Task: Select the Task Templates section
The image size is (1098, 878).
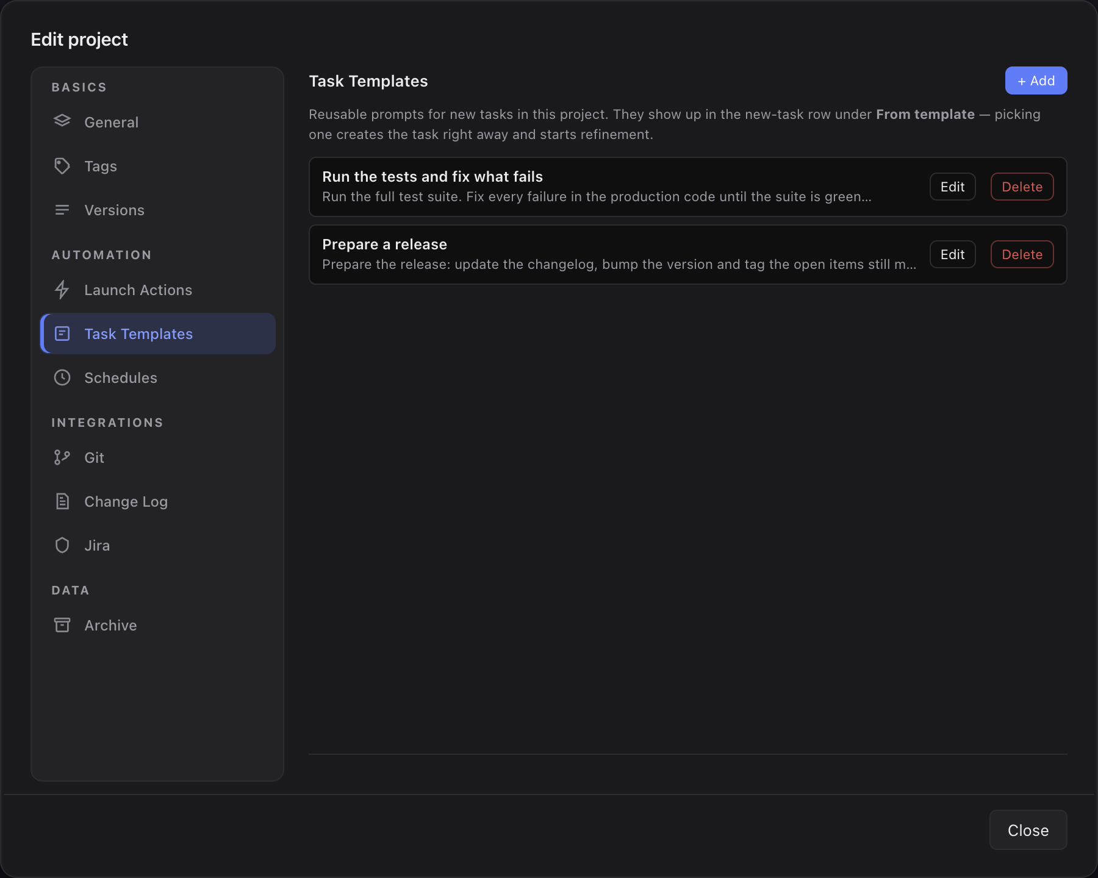Action: pos(158,334)
